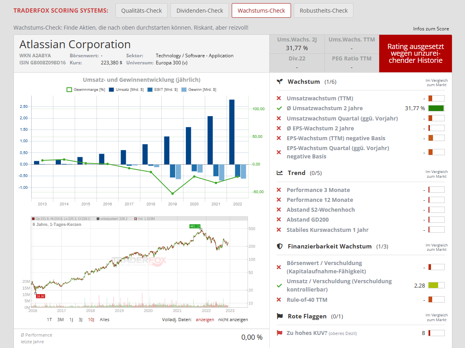This screenshot has height=348, width=465.
Task: Click the Rote Flaggen black flag icon
Action: (280, 316)
